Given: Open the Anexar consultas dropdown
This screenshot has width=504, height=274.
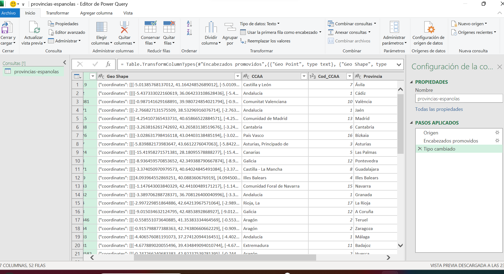Looking at the screenshot, I should 349,32.
